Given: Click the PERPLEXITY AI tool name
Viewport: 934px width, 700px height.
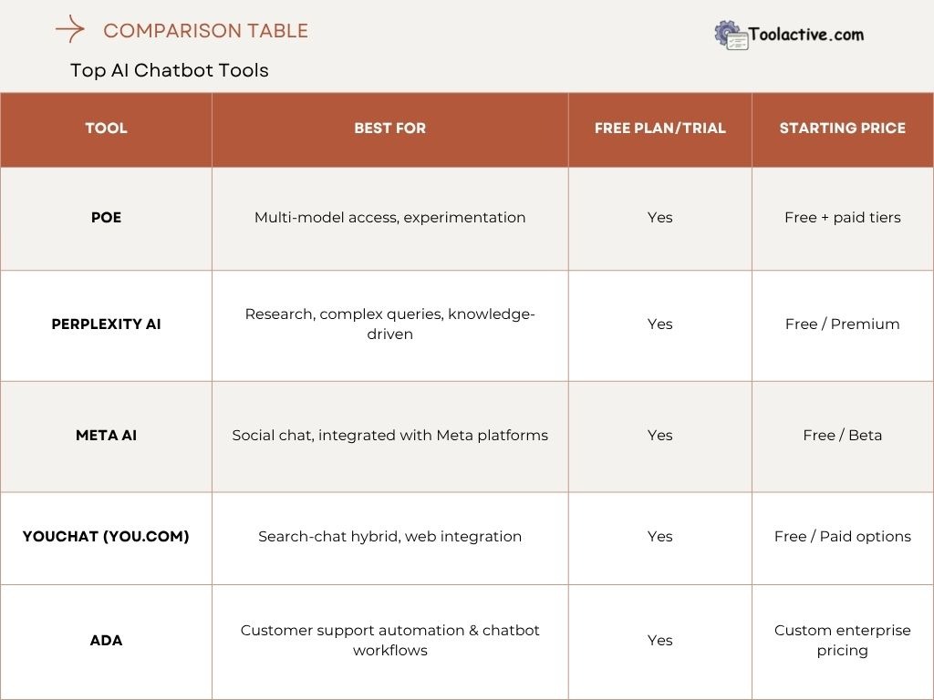Looking at the screenshot, I should (x=106, y=324).
